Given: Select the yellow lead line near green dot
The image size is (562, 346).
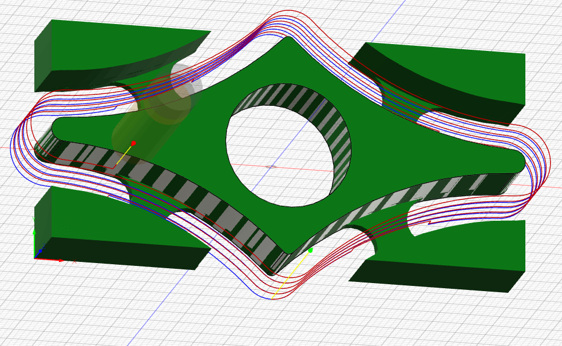Looking at the screenshot, I should click(x=291, y=275).
